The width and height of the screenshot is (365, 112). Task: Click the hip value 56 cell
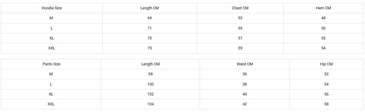[x=326, y=94]
